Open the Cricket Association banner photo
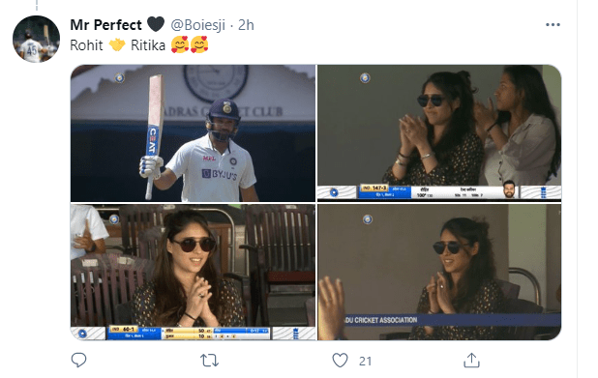This screenshot has height=378, width=598. point(439,272)
